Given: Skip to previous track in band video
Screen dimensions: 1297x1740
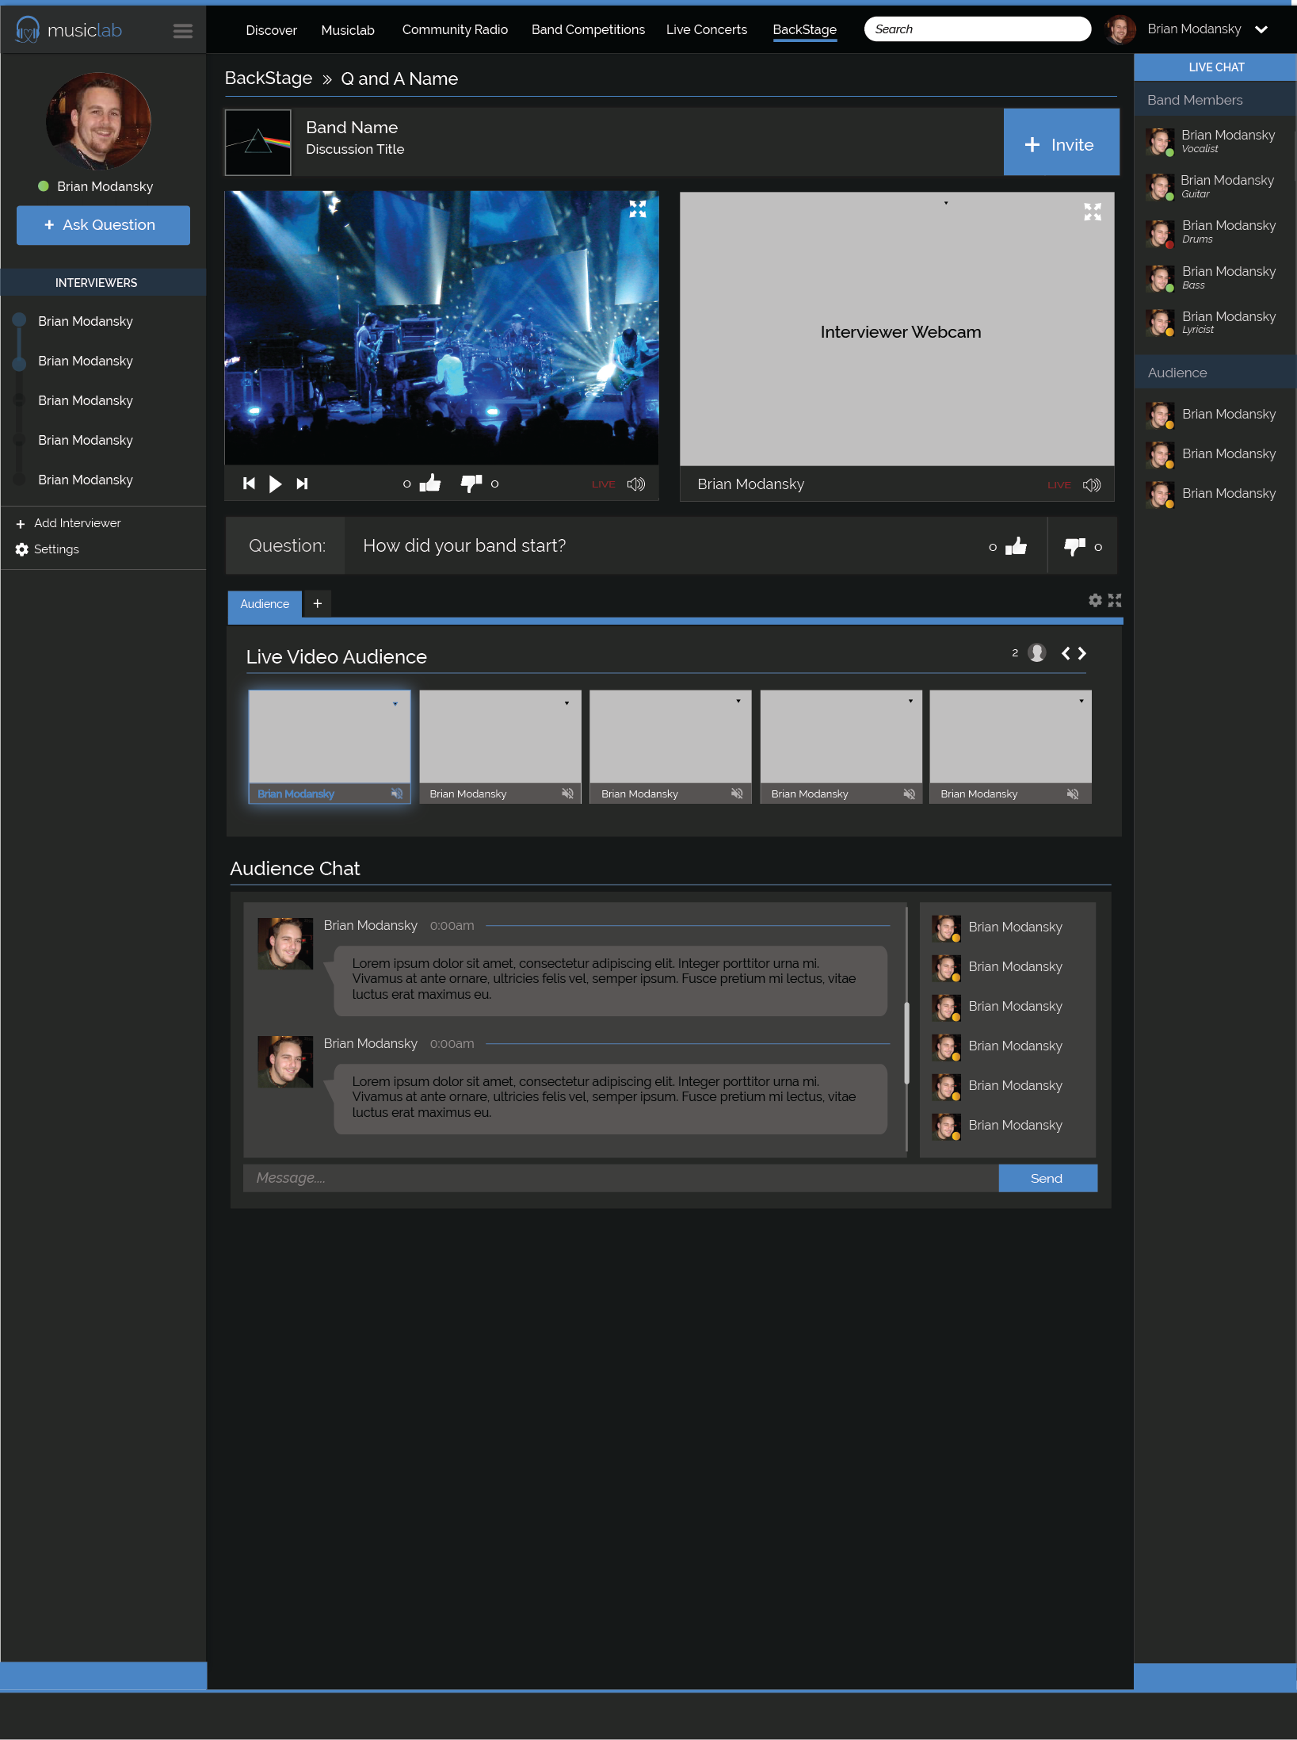Looking at the screenshot, I should pos(250,484).
